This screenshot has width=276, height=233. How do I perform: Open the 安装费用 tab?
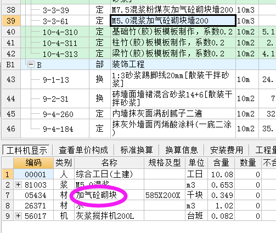227,150
